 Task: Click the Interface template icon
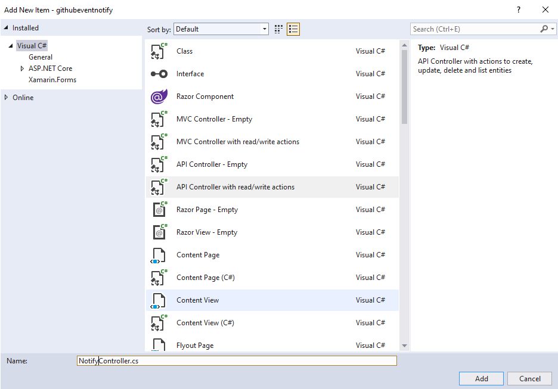click(158, 73)
